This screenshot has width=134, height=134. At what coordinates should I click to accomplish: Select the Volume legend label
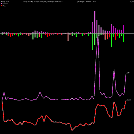click(5, 4)
